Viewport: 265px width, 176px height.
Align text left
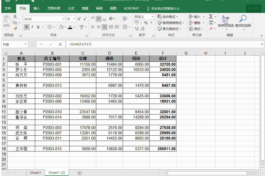pyautogui.click(x=93, y=27)
